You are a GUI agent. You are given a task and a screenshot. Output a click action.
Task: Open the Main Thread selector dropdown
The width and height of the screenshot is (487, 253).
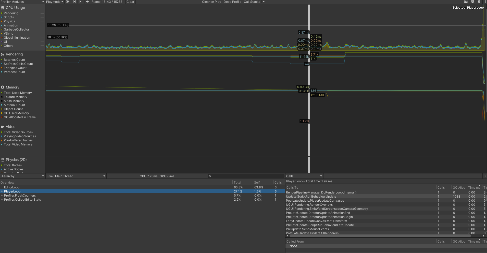click(80, 176)
